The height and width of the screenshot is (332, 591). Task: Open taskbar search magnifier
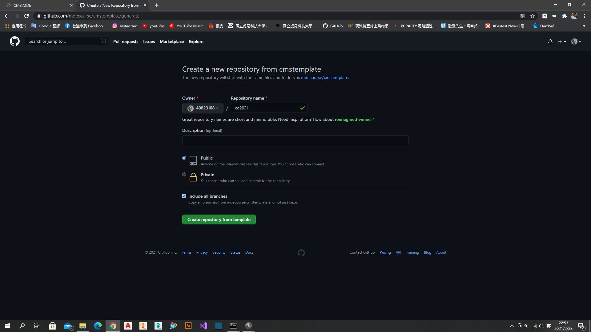22,326
